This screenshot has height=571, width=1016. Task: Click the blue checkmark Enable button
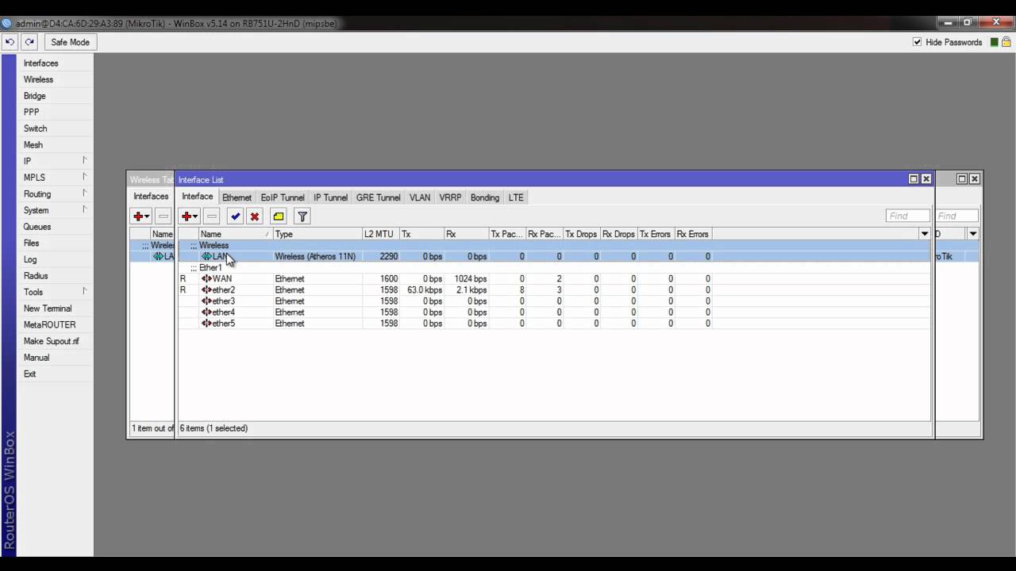tap(235, 217)
